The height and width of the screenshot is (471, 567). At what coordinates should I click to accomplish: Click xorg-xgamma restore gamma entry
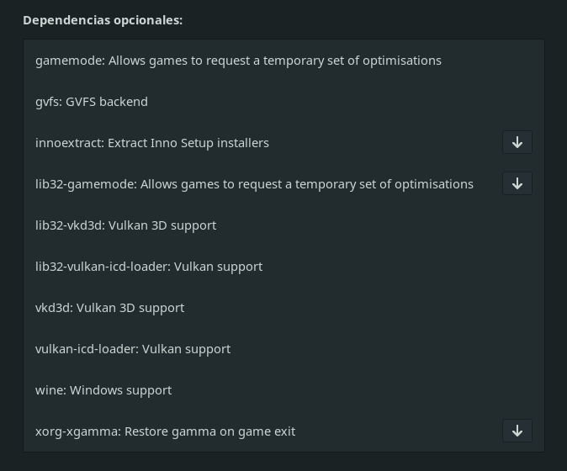coord(165,431)
